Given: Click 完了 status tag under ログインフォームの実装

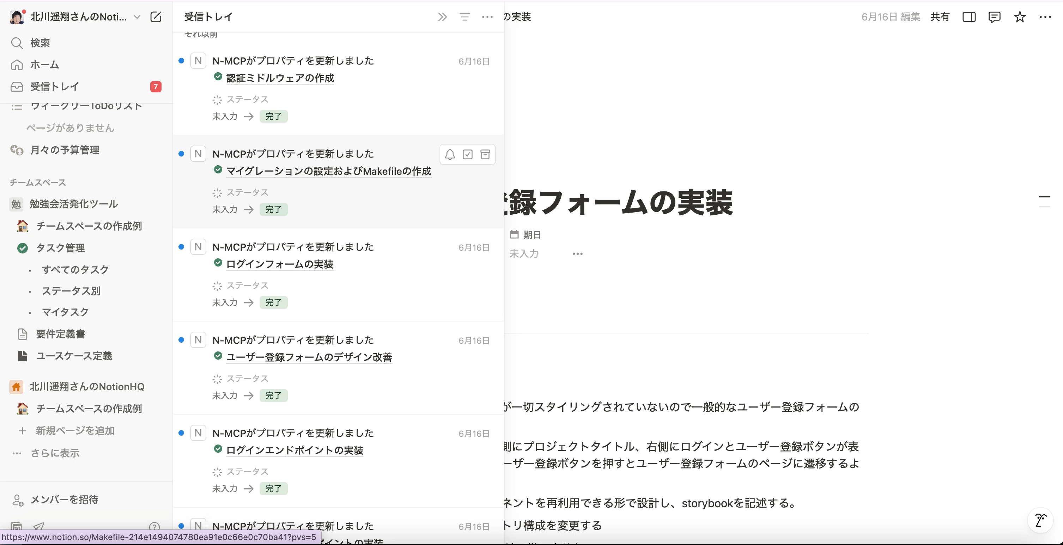Looking at the screenshot, I should [274, 302].
